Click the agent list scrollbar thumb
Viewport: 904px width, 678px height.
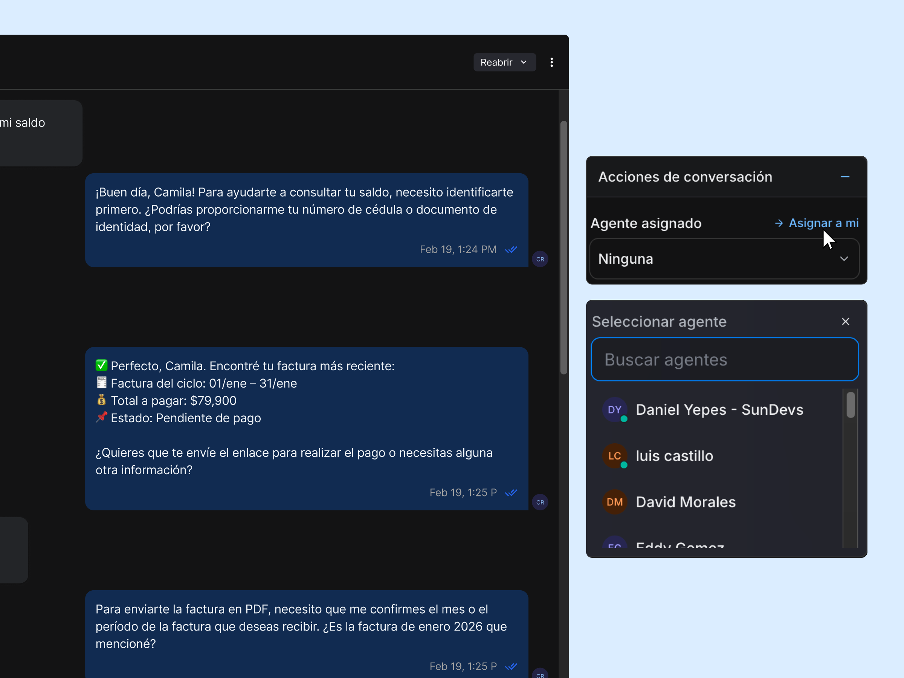[851, 405]
